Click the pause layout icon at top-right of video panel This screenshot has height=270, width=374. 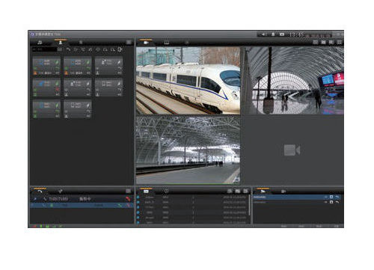coord(331,42)
